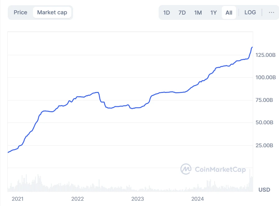279x206 pixels.
Task: Switch to the Price view
Action: tap(21, 12)
